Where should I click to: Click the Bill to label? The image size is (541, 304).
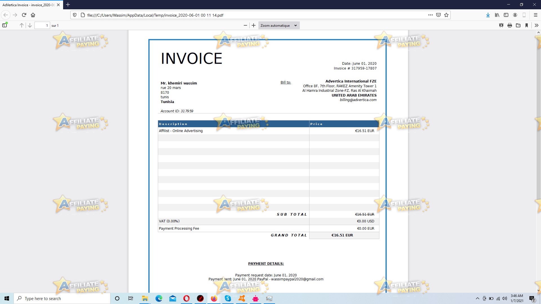coord(286,82)
